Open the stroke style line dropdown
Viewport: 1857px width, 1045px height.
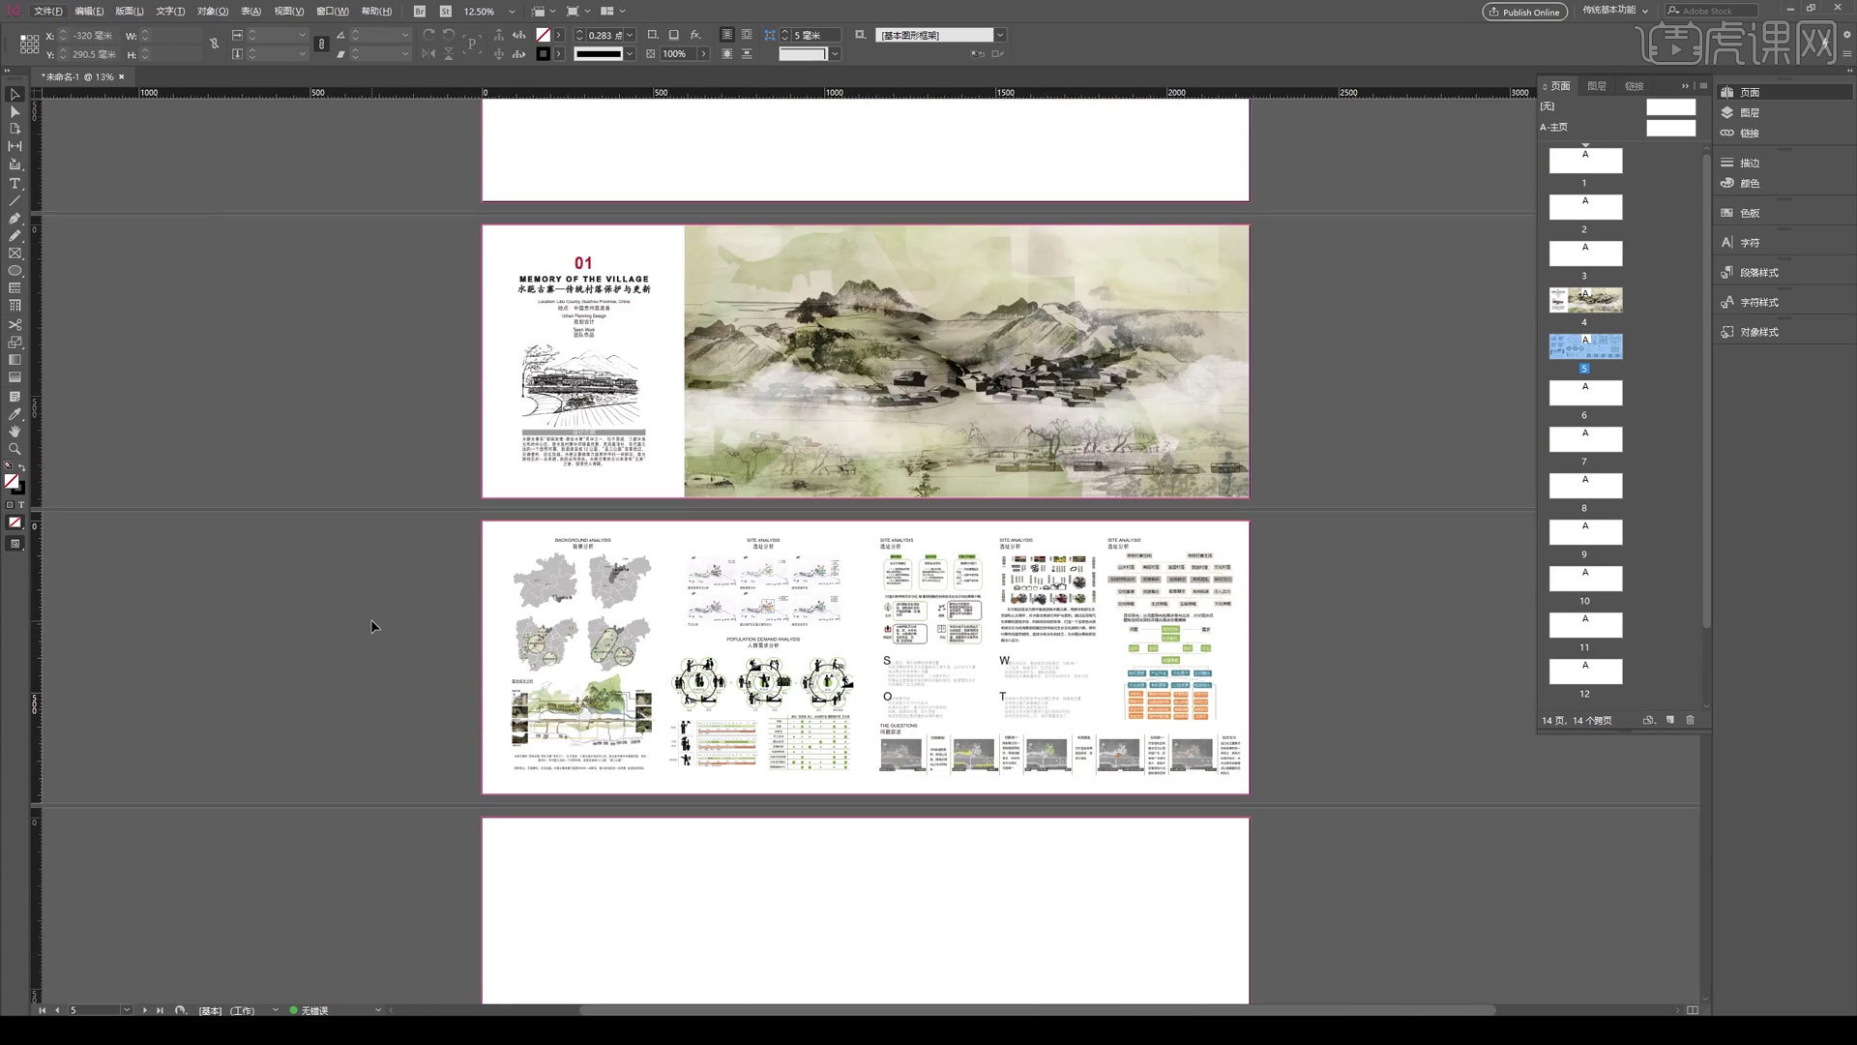630,54
